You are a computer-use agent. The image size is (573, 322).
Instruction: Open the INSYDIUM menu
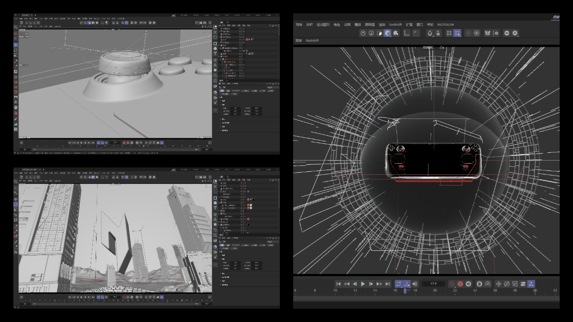(x=446, y=24)
